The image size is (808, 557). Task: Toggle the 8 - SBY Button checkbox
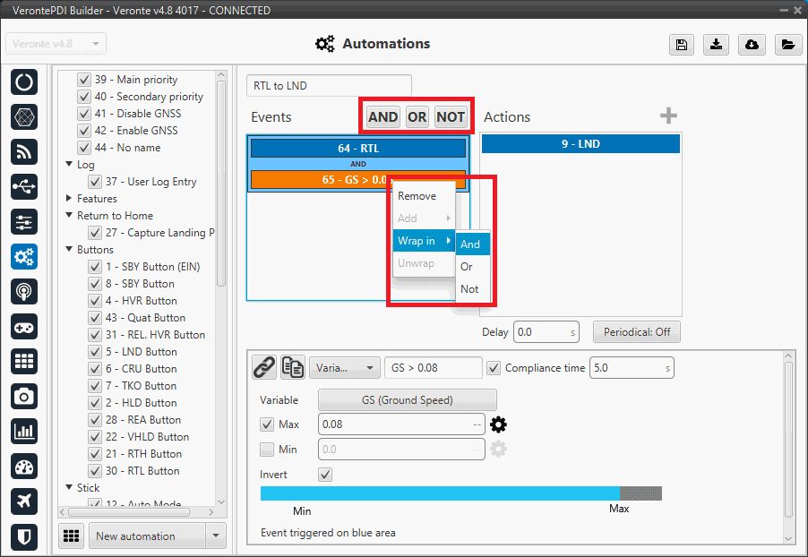pyautogui.click(x=84, y=284)
